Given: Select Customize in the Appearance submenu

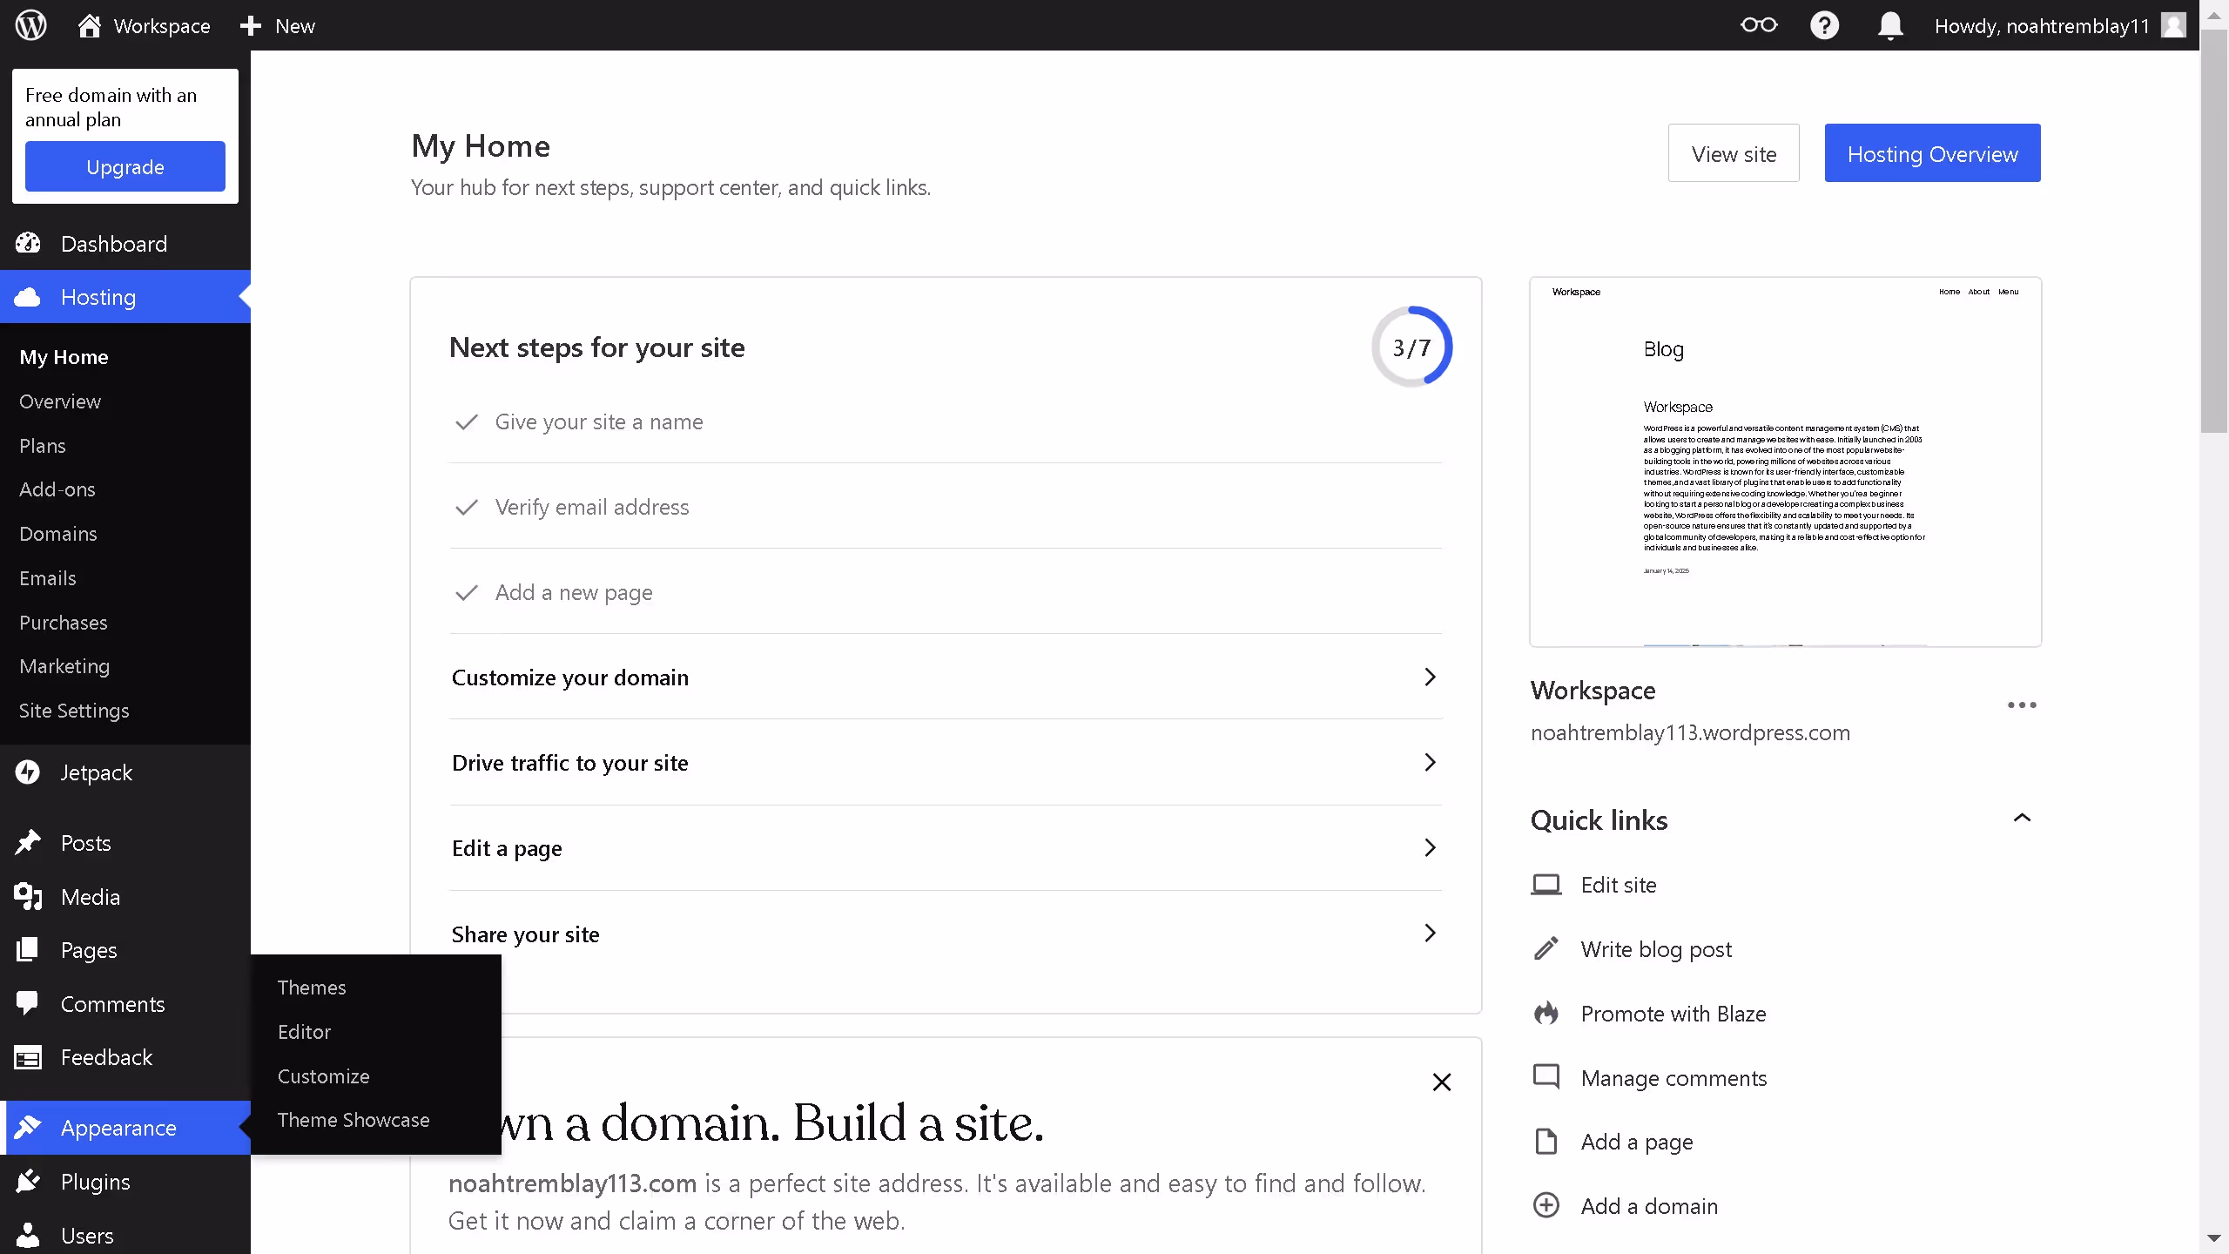Looking at the screenshot, I should click(x=323, y=1075).
